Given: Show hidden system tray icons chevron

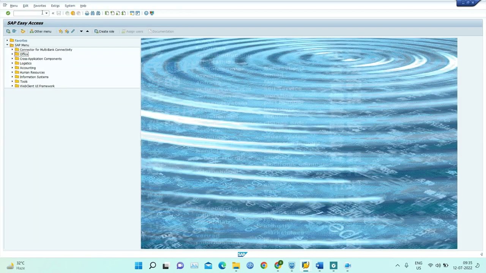Looking at the screenshot, I should pyautogui.click(x=398, y=266).
